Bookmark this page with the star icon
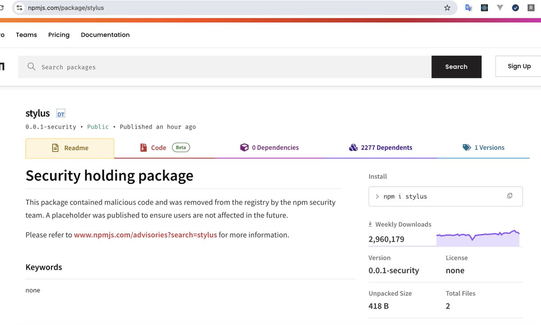 click(447, 8)
